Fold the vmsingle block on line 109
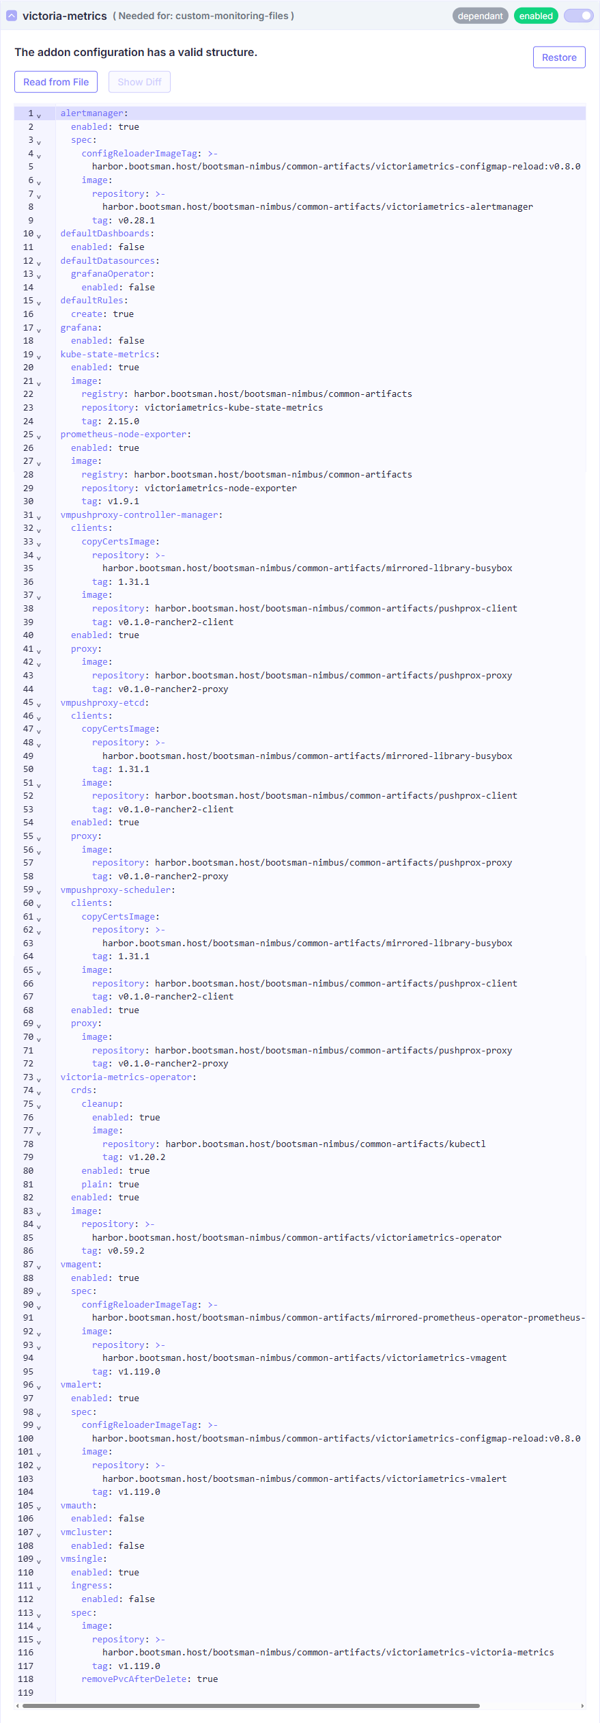The width and height of the screenshot is (600, 1723). 39,1560
